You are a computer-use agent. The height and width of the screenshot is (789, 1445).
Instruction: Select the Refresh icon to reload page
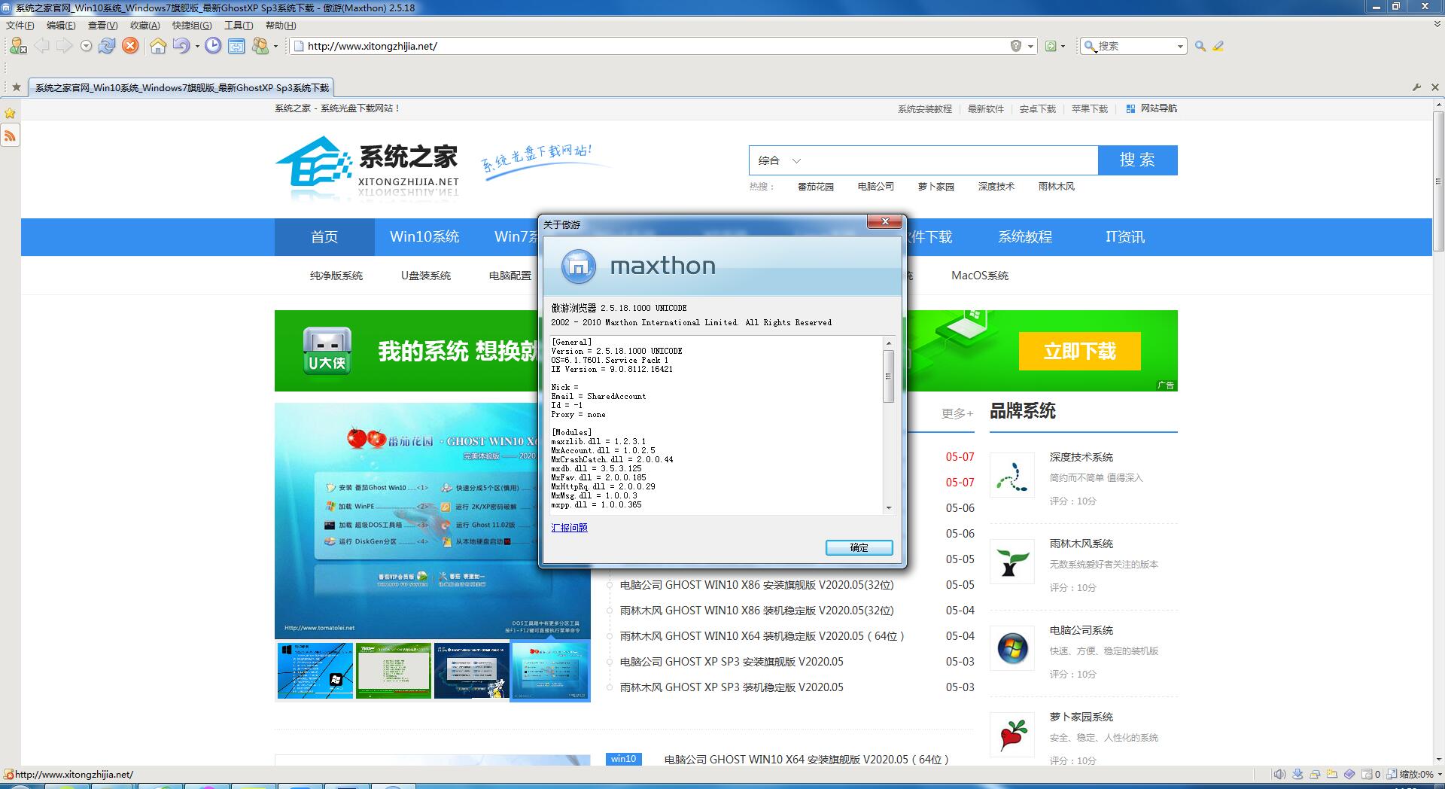click(x=108, y=46)
